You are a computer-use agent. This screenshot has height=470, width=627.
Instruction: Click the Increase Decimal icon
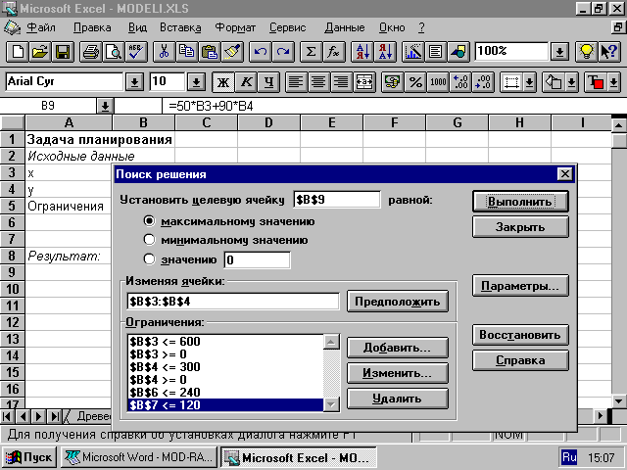[460, 82]
